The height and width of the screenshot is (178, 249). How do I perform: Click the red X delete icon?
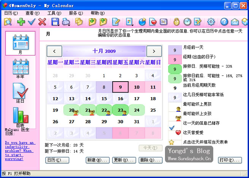42,22
